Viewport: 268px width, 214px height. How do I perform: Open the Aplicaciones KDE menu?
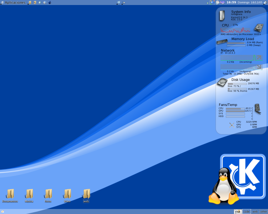[x=15, y=3]
